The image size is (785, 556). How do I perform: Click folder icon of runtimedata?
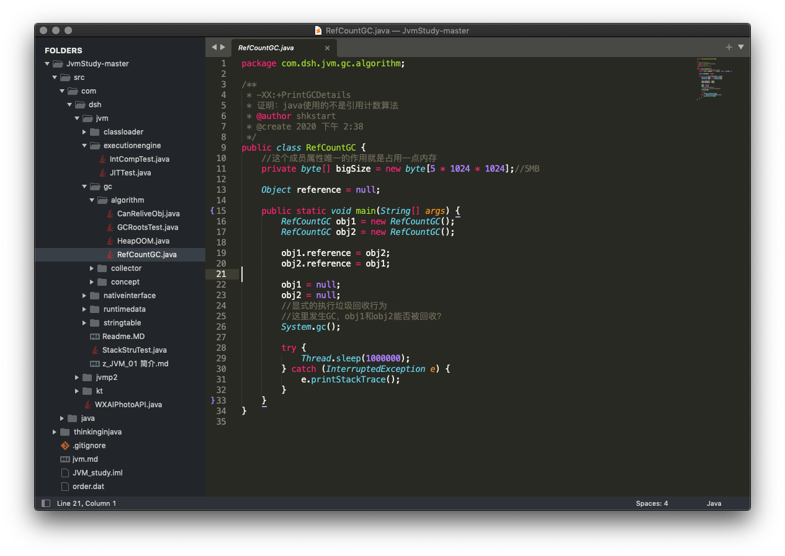[94, 309]
